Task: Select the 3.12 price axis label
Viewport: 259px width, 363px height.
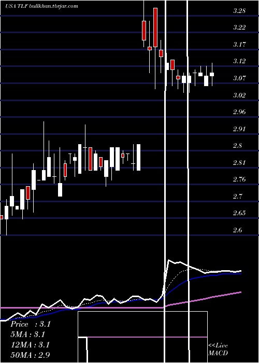Action: [x=239, y=61]
